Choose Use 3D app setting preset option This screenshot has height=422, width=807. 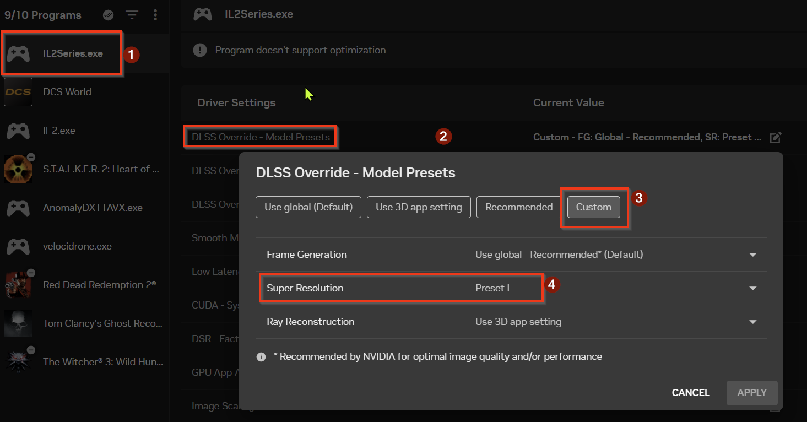click(x=419, y=207)
